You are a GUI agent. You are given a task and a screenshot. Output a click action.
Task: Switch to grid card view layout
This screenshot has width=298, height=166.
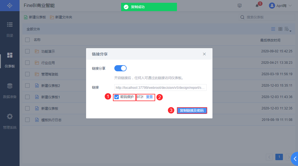click(280, 29)
